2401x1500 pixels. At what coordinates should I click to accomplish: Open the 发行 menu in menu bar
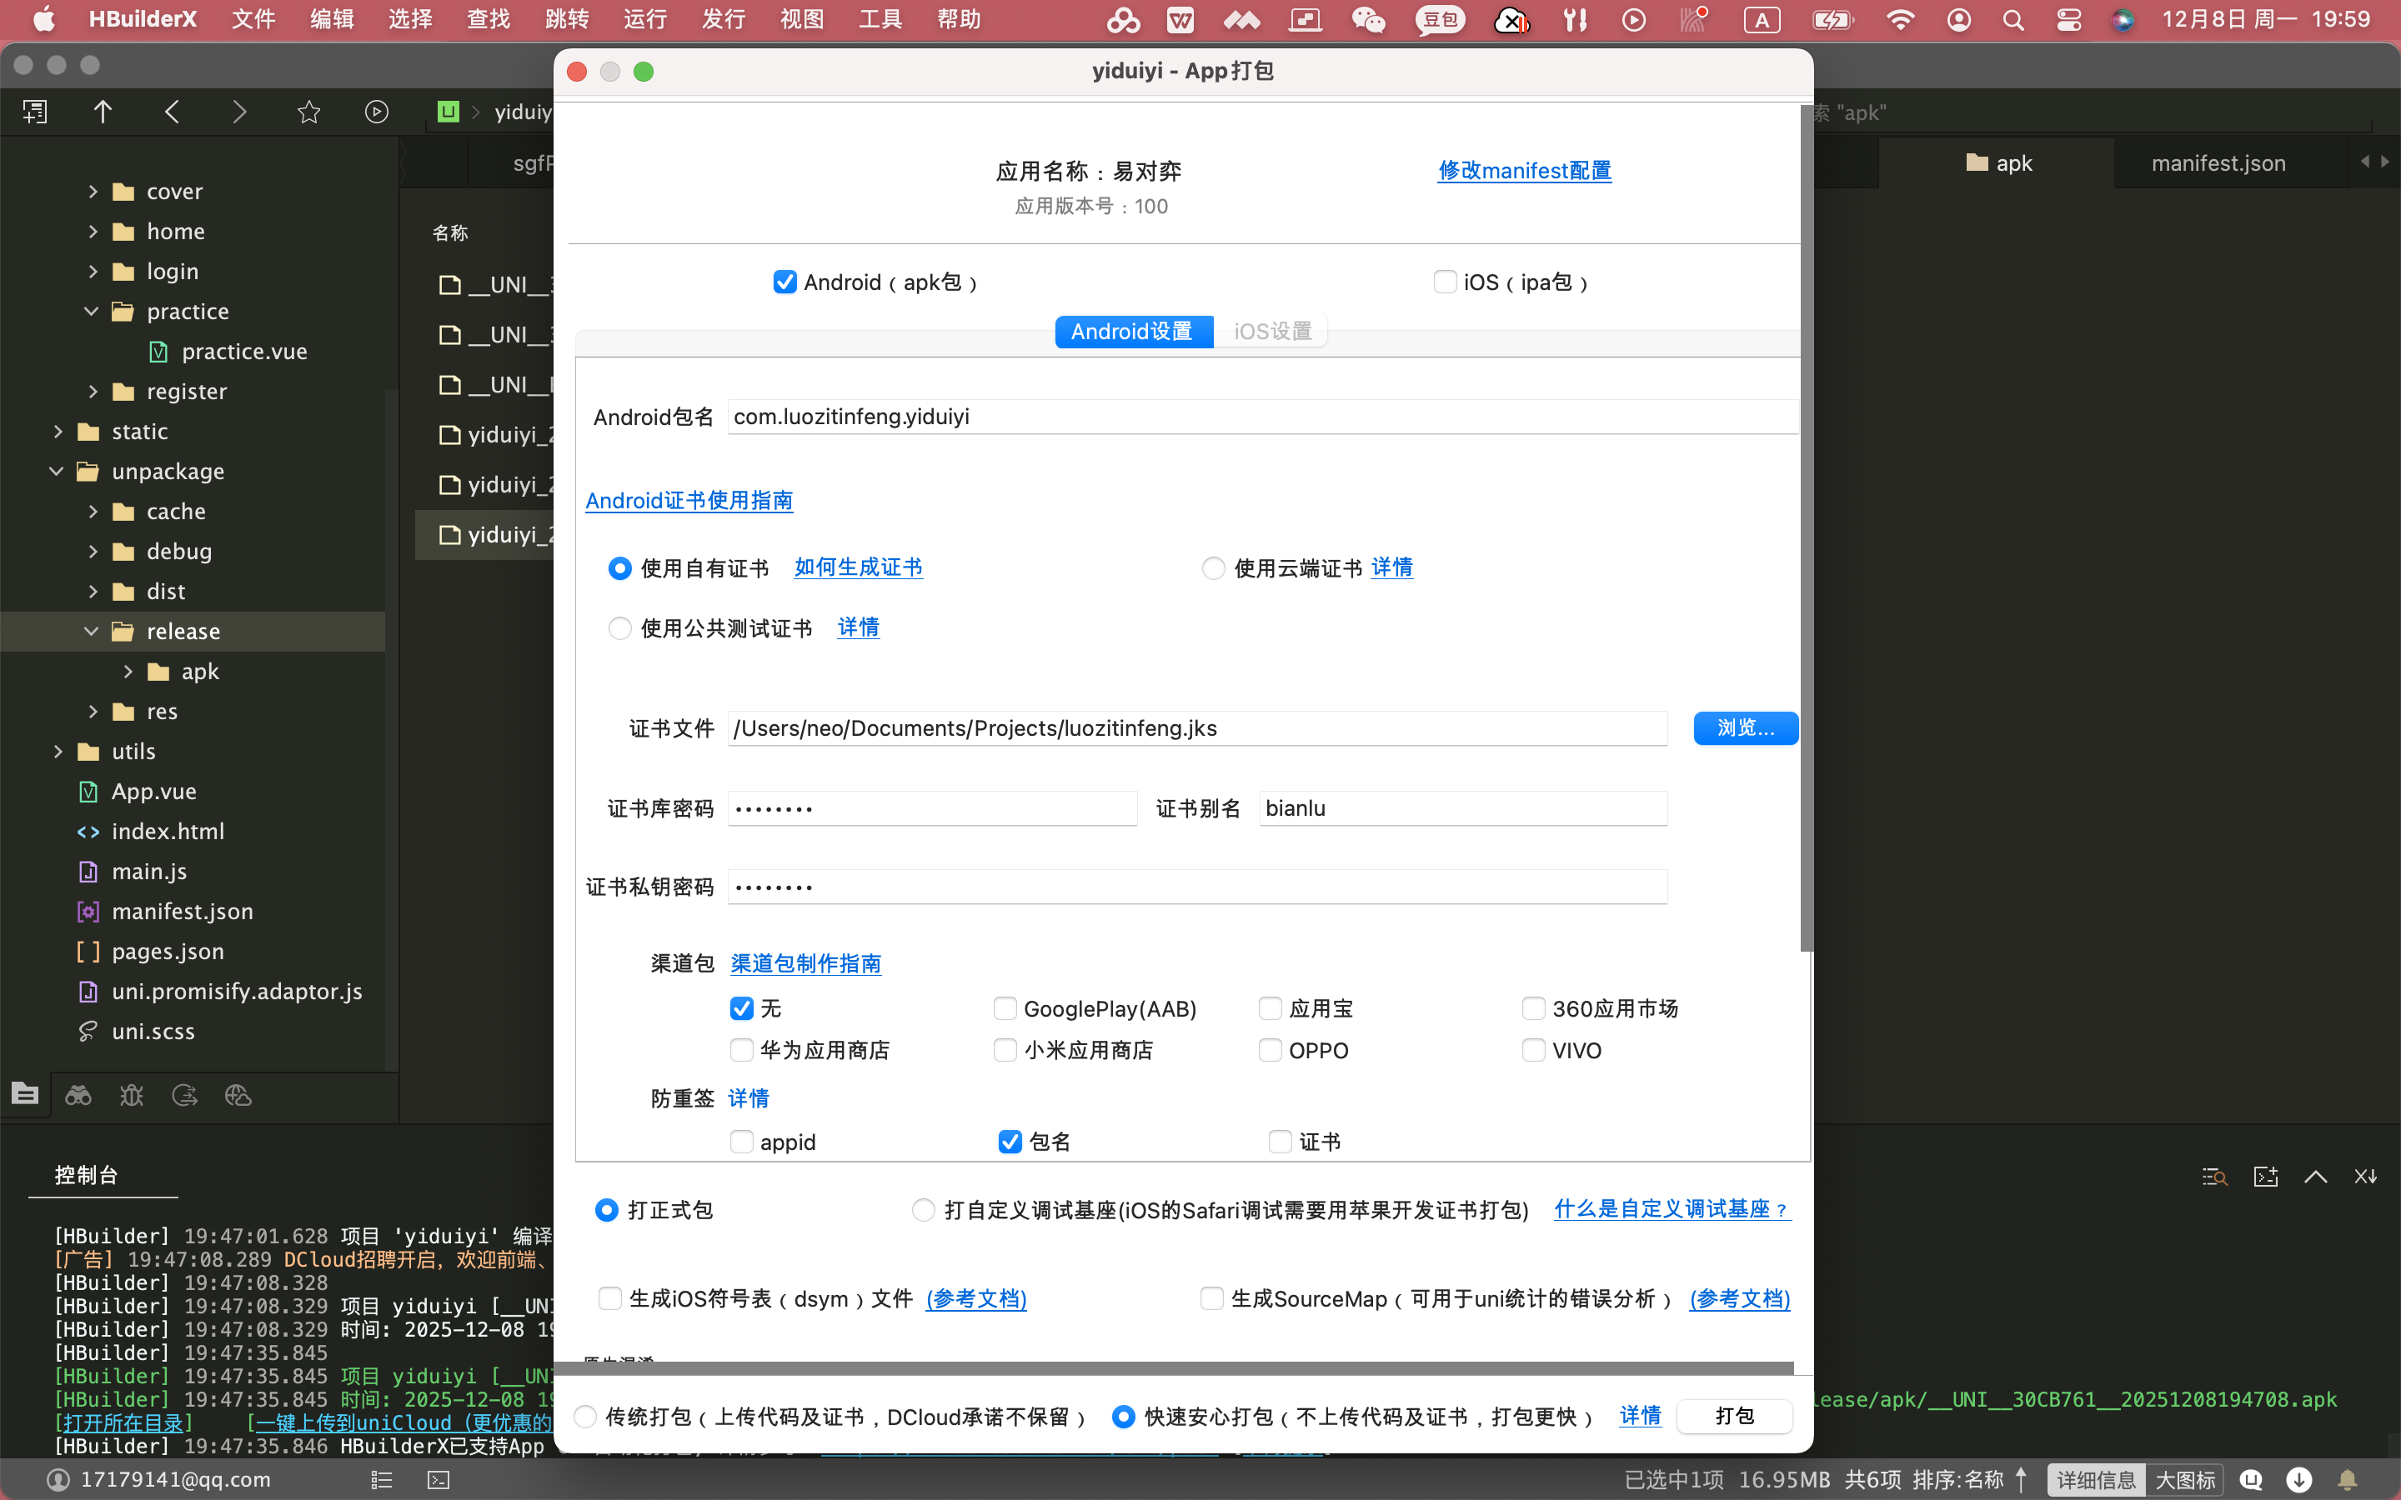(724, 19)
